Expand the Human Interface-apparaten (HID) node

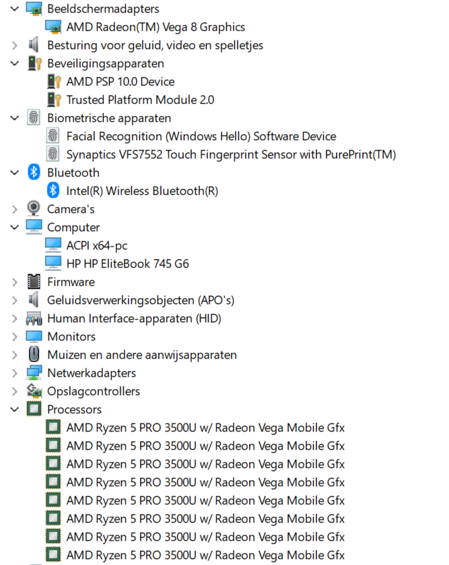pos(15,318)
